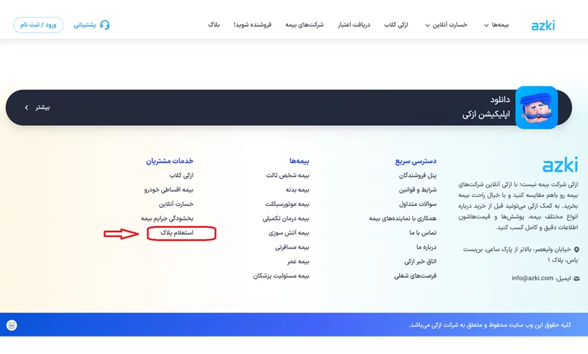Open فروشنده شوید! menu item
Viewport: 588px width, 354px height.
click(x=252, y=25)
